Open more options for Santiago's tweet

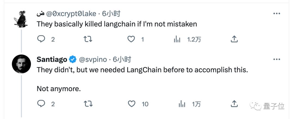(x=277, y=59)
